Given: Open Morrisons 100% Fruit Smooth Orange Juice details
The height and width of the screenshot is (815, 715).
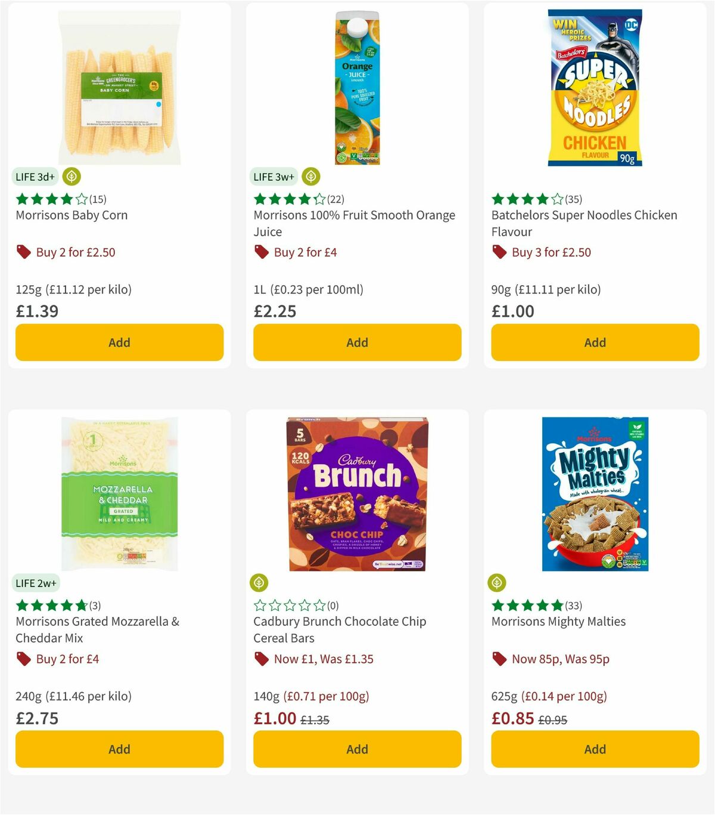Looking at the screenshot, I should point(355,223).
